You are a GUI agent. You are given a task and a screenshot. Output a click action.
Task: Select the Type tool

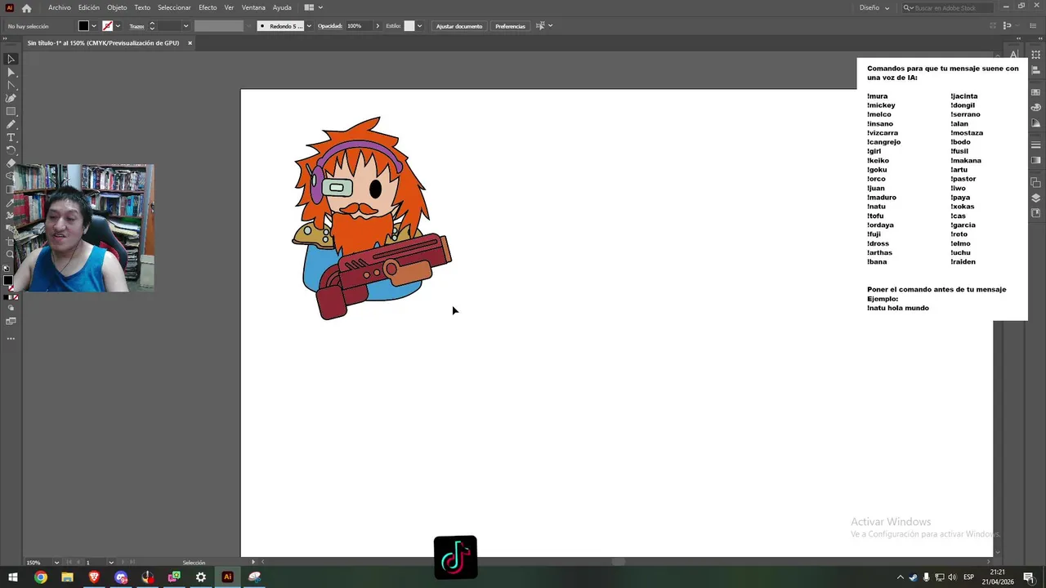coord(11,137)
